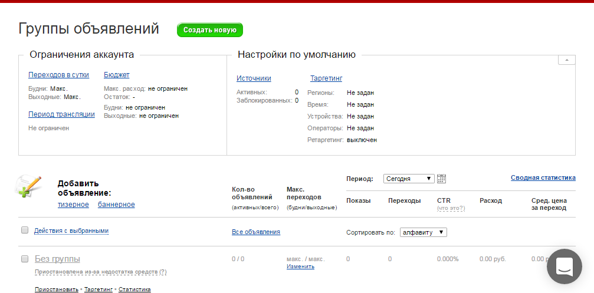Open the Период dropdown set to Сегодня
The height and width of the screenshot is (293, 594).
point(409,179)
